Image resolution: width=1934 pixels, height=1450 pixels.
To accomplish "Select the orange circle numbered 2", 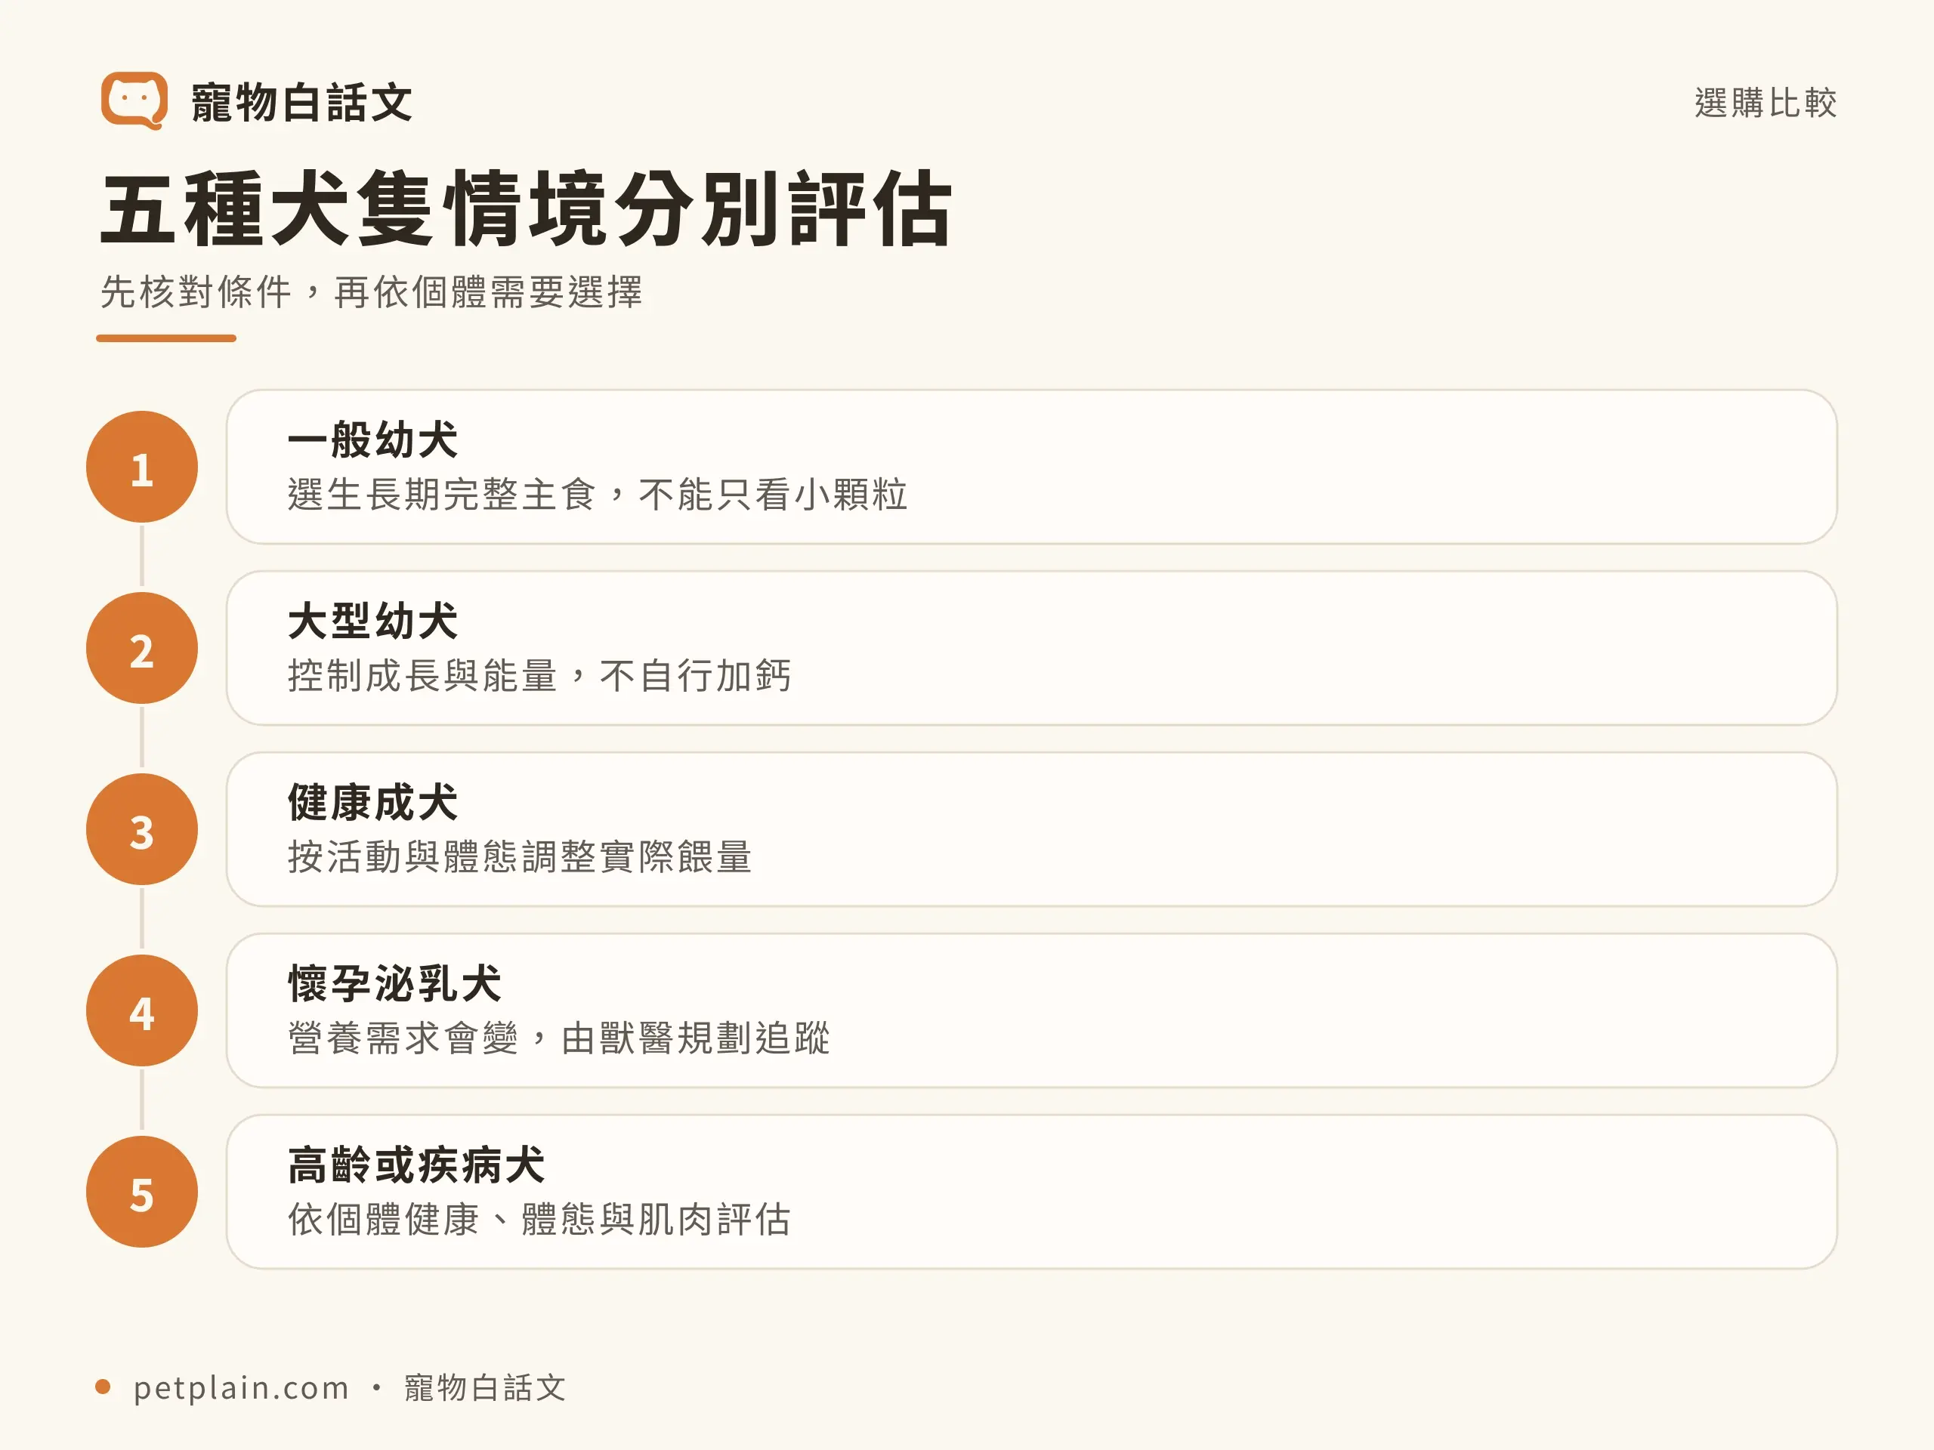I will click(x=141, y=648).
